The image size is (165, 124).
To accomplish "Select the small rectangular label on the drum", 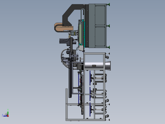I will pyautogui.click(x=94, y=66).
